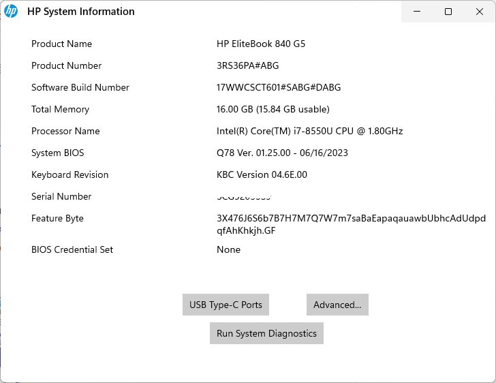
Task: Click the Serial Number label
Action: (61, 196)
